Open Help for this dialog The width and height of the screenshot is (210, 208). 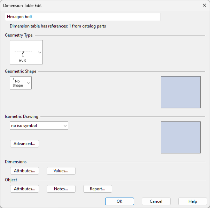click(x=193, y=201)
